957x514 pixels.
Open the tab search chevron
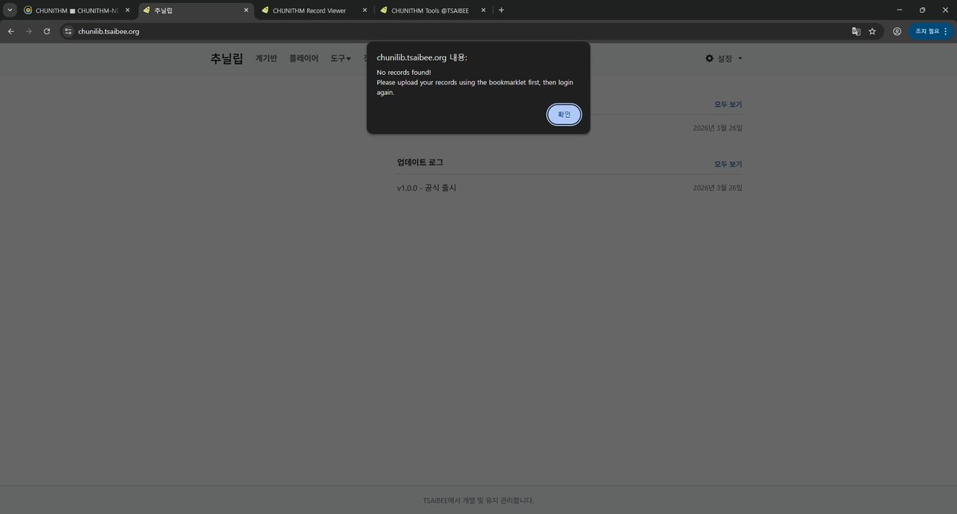click(x=8, y=10)
